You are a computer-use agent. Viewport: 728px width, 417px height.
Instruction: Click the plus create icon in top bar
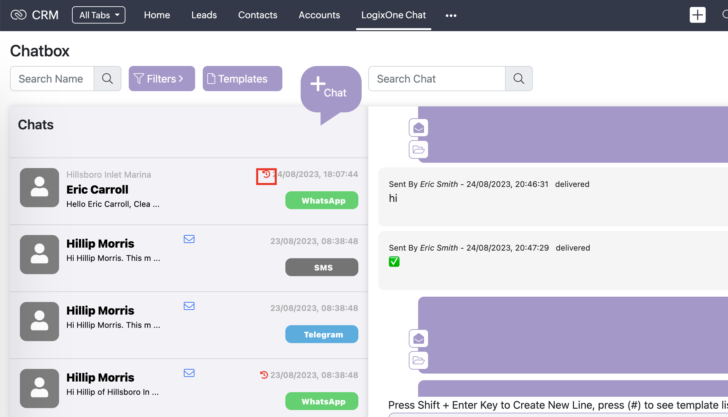tap(697, 15)
